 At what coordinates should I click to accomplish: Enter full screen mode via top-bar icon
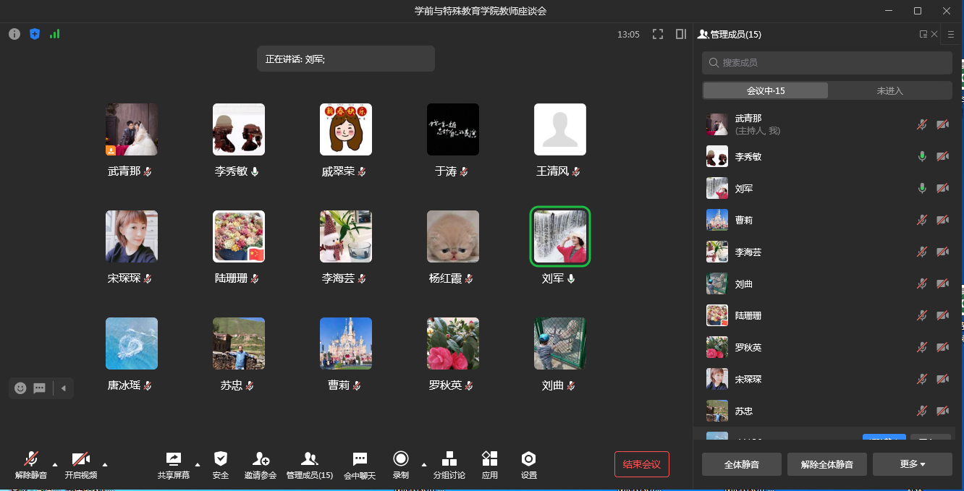[x=658, y=34]
